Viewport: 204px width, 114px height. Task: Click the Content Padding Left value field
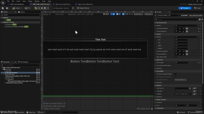(x=181, y=40)
